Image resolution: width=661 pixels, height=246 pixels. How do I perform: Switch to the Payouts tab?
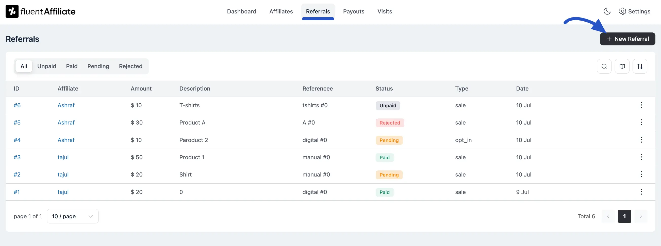[x=354, y=11]
